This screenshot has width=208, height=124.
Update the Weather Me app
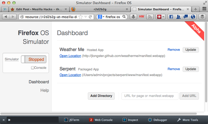pos(191,50)
